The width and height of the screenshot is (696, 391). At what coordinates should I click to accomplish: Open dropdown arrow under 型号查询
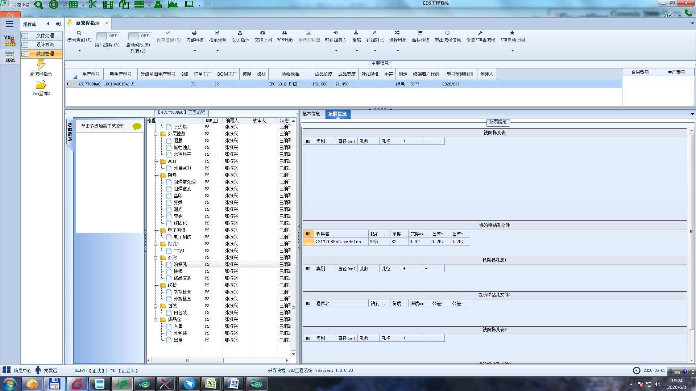79,51
